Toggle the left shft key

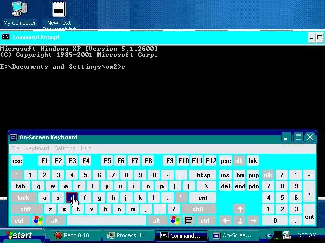(x=26, y=209)
